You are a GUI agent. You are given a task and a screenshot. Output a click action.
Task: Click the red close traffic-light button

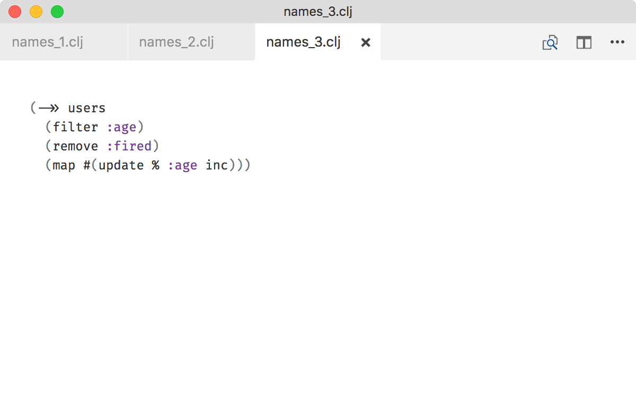click(x=14, y=11)
